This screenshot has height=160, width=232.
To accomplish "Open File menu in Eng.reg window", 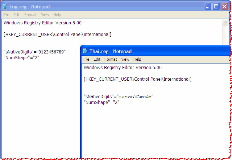I will (6, 15).
